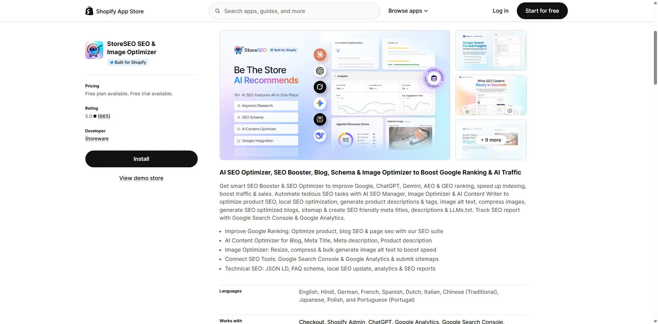Click the Shopify App Store home link
Screen dimensions: 658x324
(x=114, y=11)
